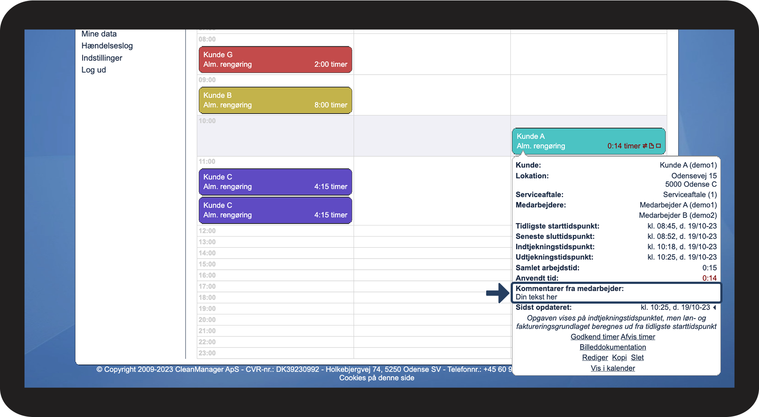Click the red Anvendt tid value 0:14
Image resolution: width=759 pixels, height=417 pixels.
click(710, 278)
